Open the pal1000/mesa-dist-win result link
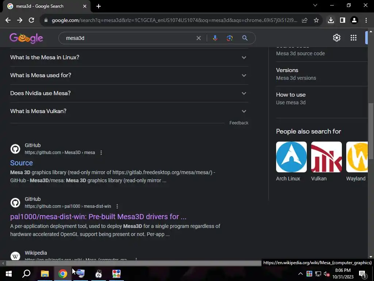 pyautogui.click(x=98, y=217)
